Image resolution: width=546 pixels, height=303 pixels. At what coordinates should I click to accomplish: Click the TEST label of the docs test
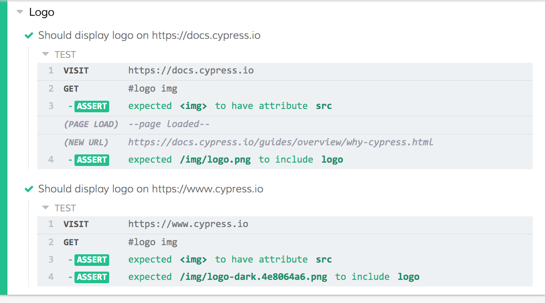[65, 54]
